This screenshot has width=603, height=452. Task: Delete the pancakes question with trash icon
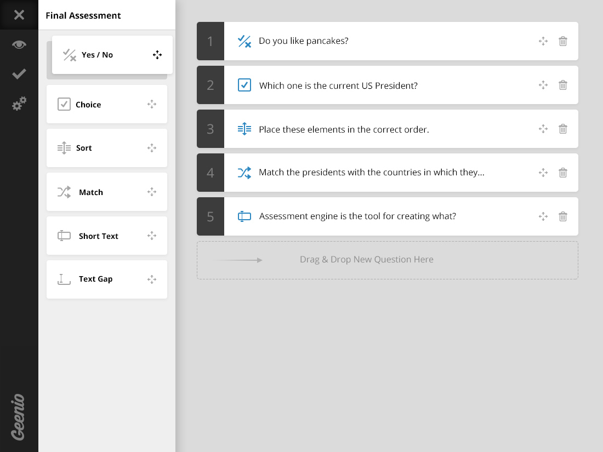coord(563,41)
